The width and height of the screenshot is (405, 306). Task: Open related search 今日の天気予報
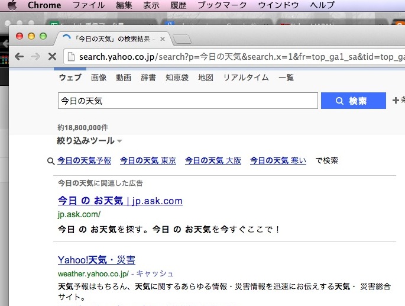tap(84, 160)
